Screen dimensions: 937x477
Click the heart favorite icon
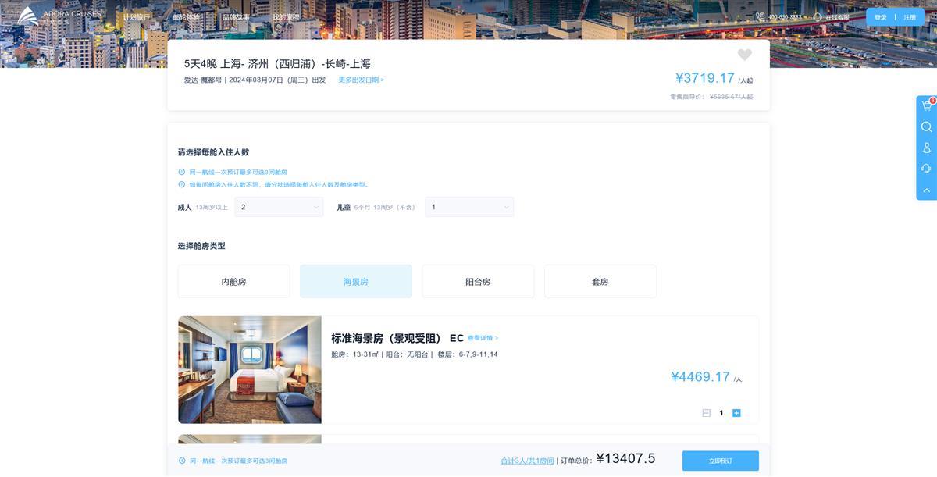click(x=744, y=55)
